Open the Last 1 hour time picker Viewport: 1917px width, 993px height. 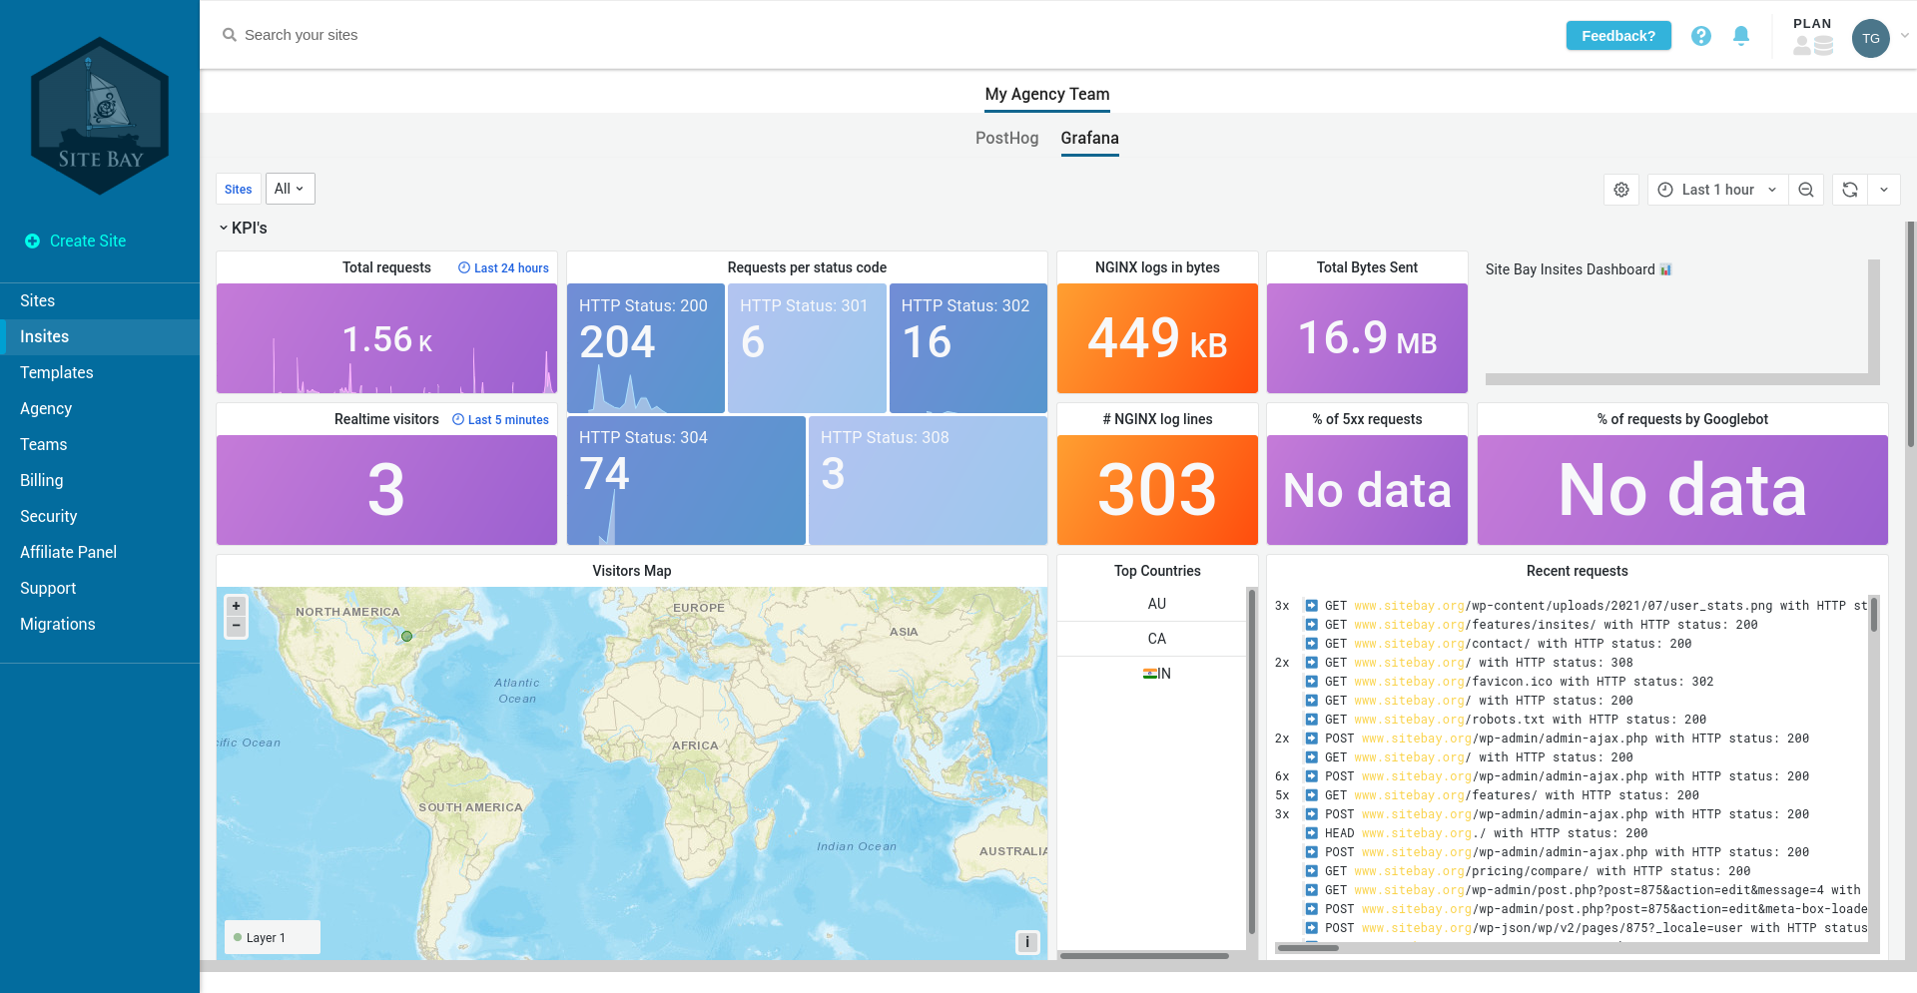[x=1717, y=190]
